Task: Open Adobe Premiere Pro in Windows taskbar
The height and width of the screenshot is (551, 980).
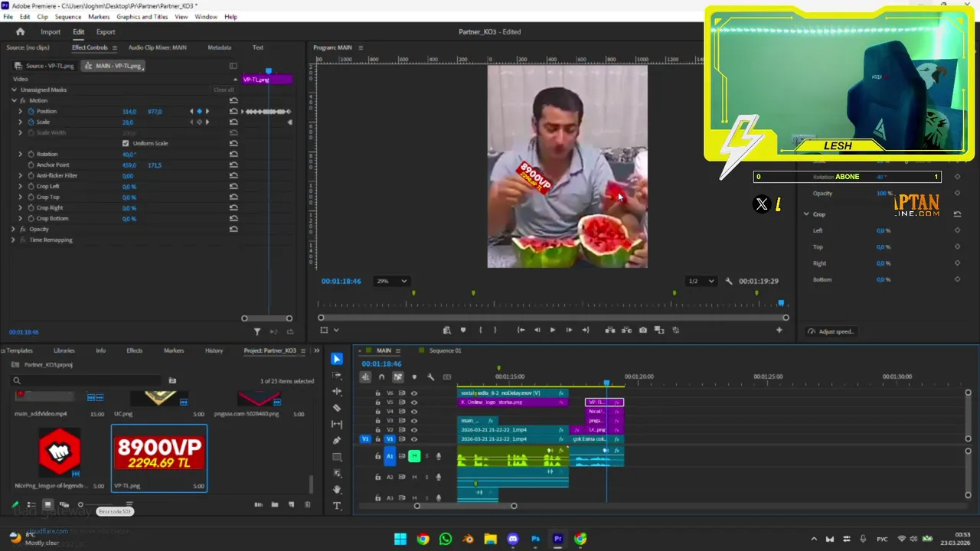Action: [558, 539]
